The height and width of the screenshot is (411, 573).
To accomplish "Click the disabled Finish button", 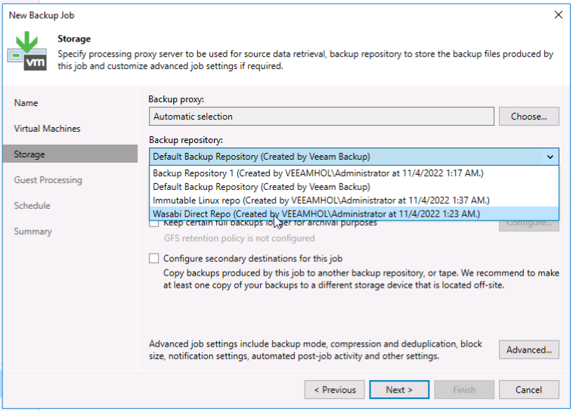I will (x=464, y=389).
